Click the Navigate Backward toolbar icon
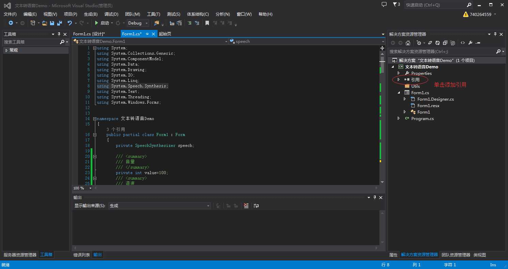This screenshot has height=269, width=508. [11, 23]
